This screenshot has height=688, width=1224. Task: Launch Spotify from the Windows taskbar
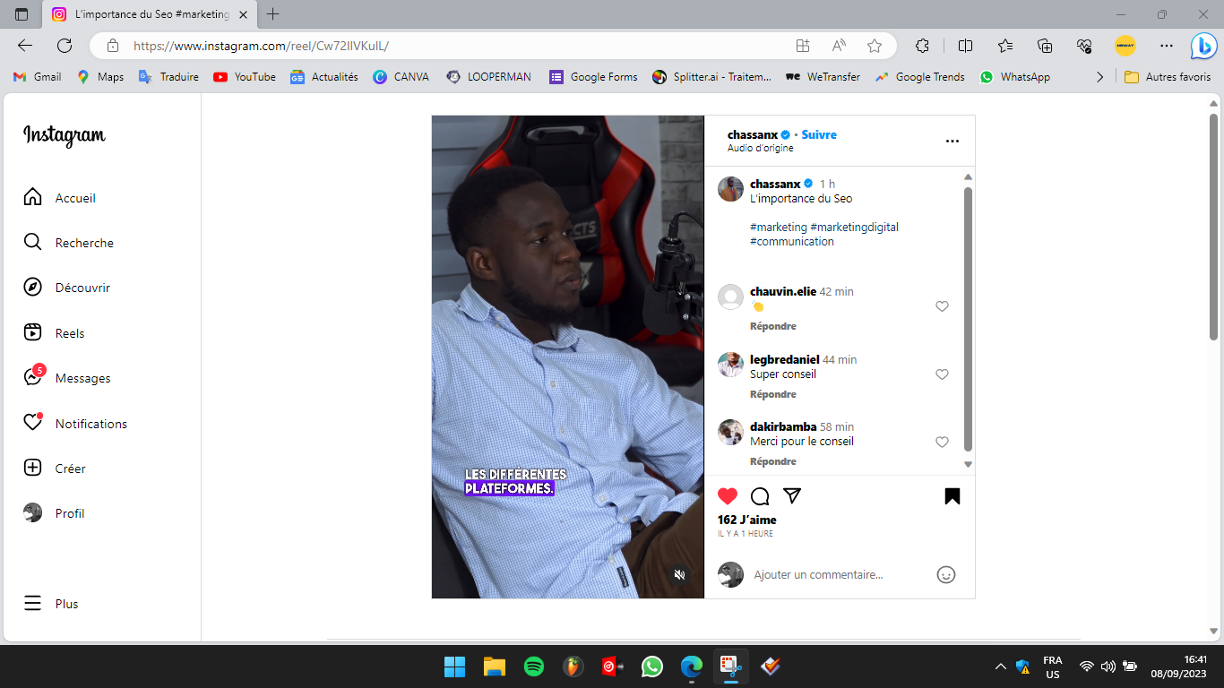(534, 666)
